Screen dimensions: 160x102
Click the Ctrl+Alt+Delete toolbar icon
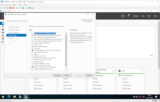(x=2, y=8)
